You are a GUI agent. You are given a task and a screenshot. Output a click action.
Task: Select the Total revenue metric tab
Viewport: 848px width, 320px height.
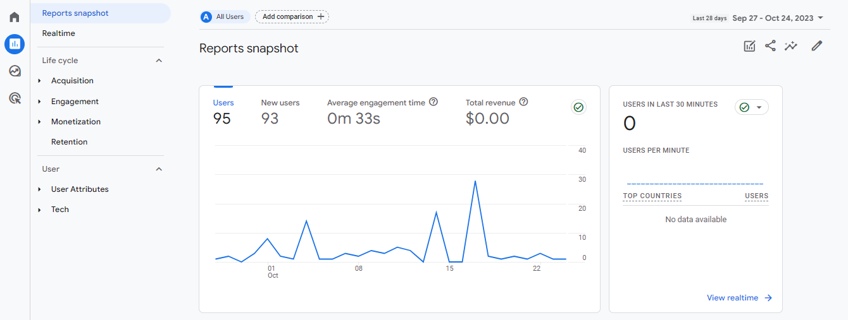497,111
